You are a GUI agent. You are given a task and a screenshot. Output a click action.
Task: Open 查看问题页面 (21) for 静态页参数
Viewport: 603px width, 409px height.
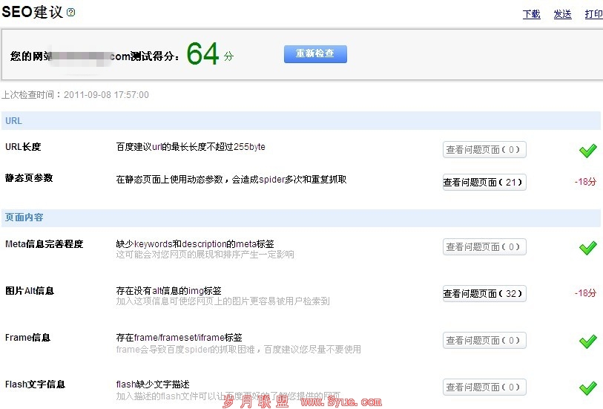[484, 182]
